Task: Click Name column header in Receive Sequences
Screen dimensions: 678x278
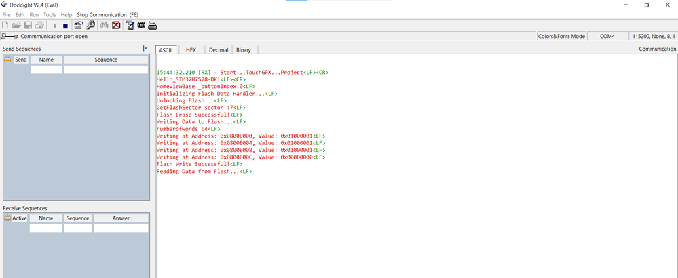Action: tap(46, 218)
